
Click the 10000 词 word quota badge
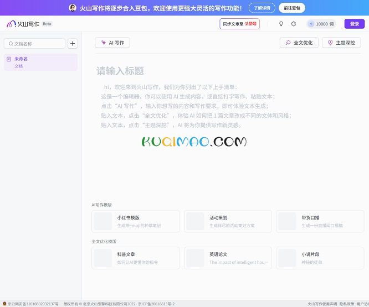pos(321,24)
